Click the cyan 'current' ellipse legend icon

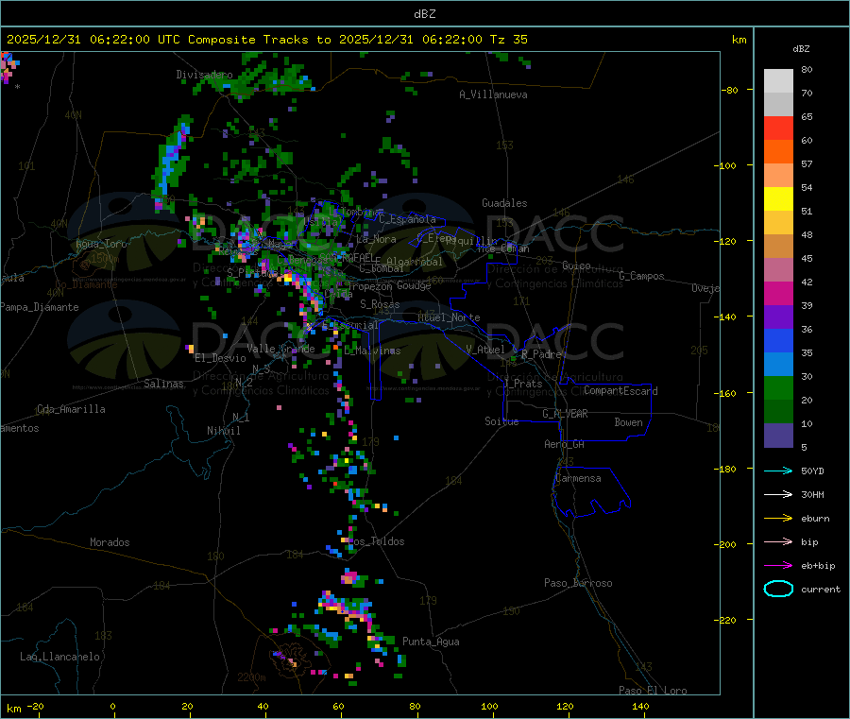coord(778,589)
